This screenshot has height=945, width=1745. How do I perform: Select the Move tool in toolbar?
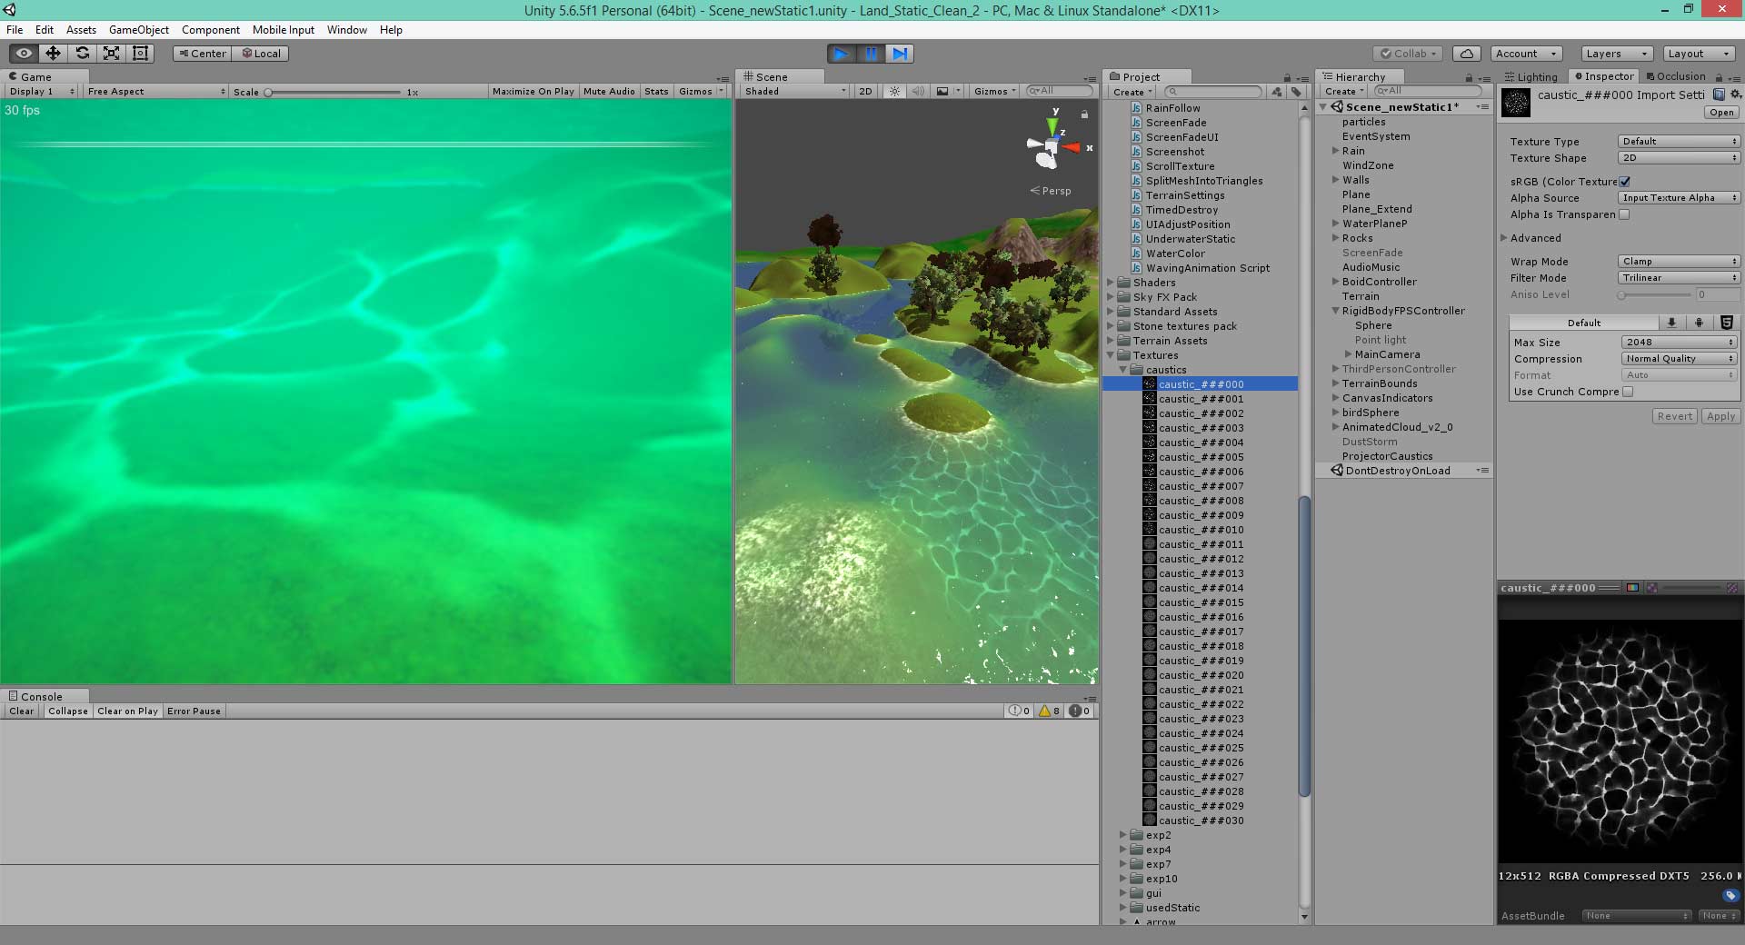(53, 54)
